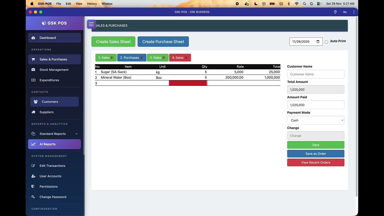
Task: Click View Recent Orders button
Action: (x=316, y=163)
